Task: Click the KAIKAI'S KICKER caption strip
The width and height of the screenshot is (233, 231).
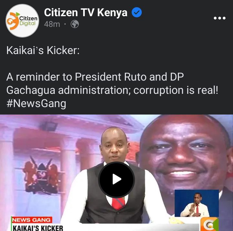Action: coord(38,227)
